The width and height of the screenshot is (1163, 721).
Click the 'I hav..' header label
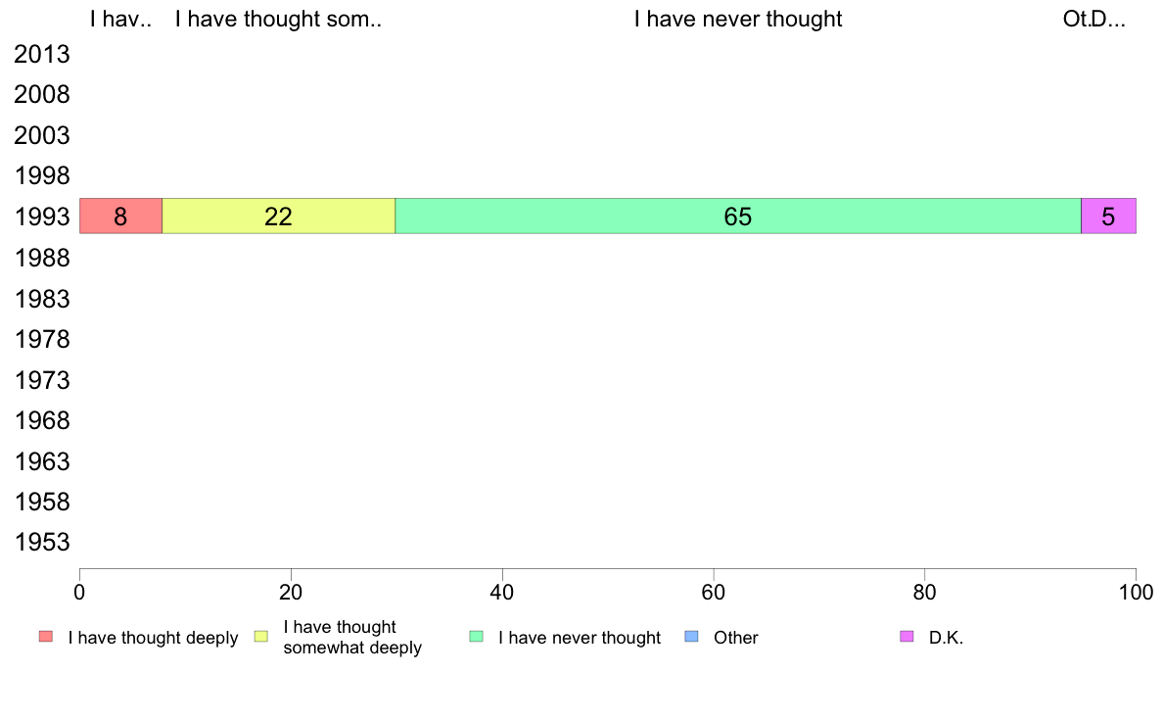120,20
